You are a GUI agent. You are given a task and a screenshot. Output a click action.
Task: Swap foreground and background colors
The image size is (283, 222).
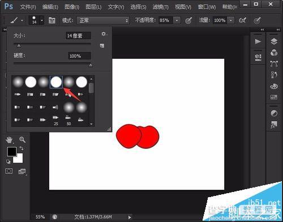coord(22,148)
